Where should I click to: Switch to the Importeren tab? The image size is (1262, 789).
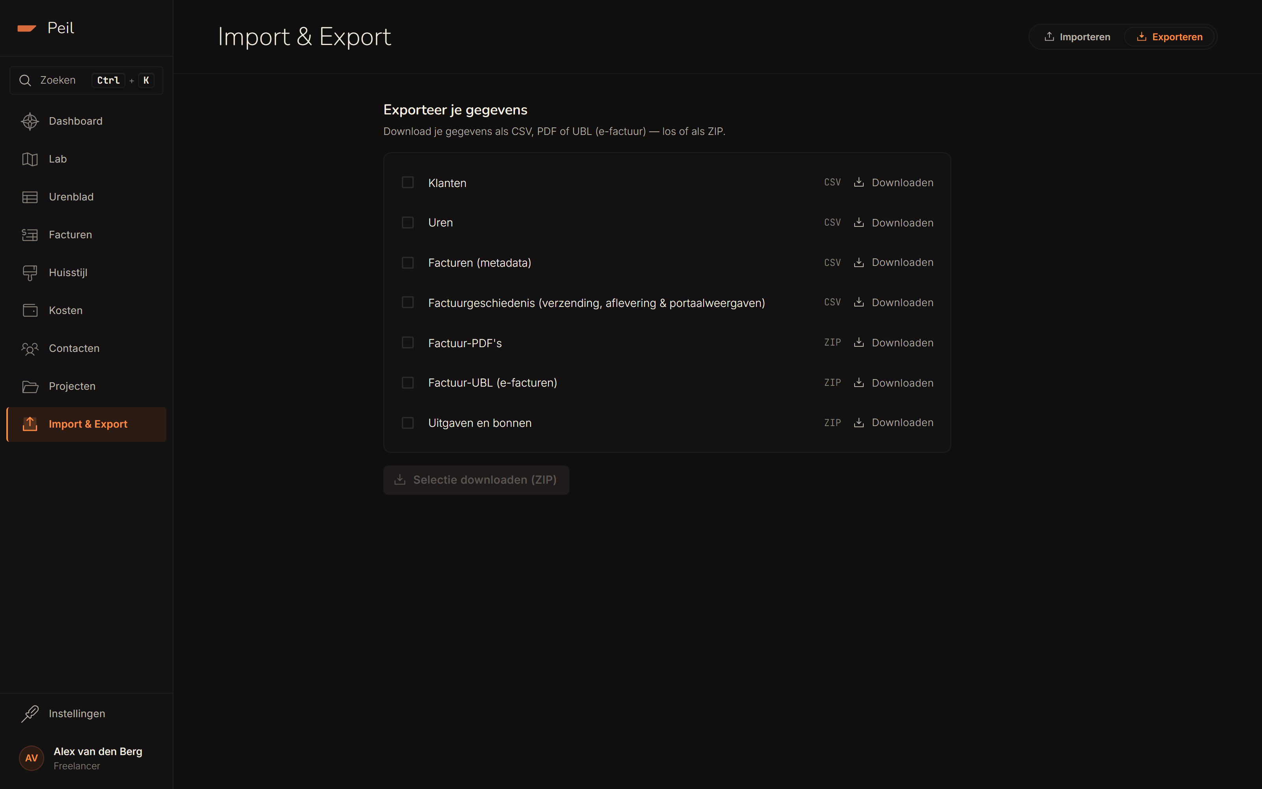[x=1077, y=37]
